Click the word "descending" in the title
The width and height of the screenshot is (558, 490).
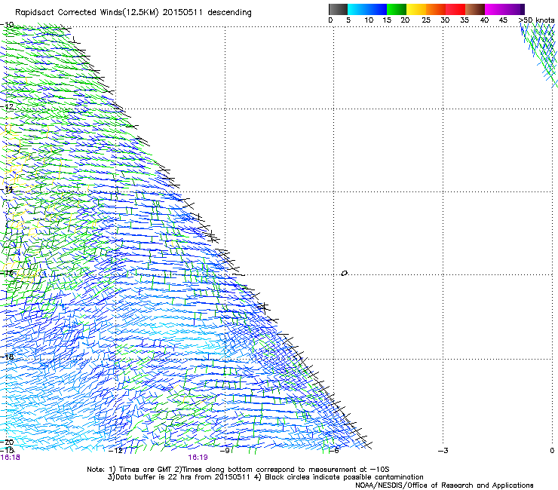pyautogui.click(x=229, y=13)
